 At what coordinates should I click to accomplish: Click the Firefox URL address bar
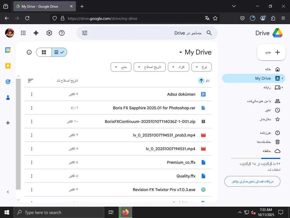tap(135, 18)
